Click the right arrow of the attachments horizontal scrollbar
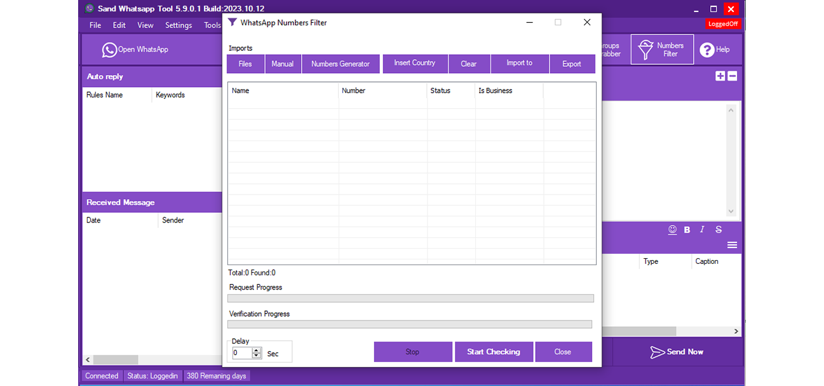 pyautogui.click(x=736, y=331)
